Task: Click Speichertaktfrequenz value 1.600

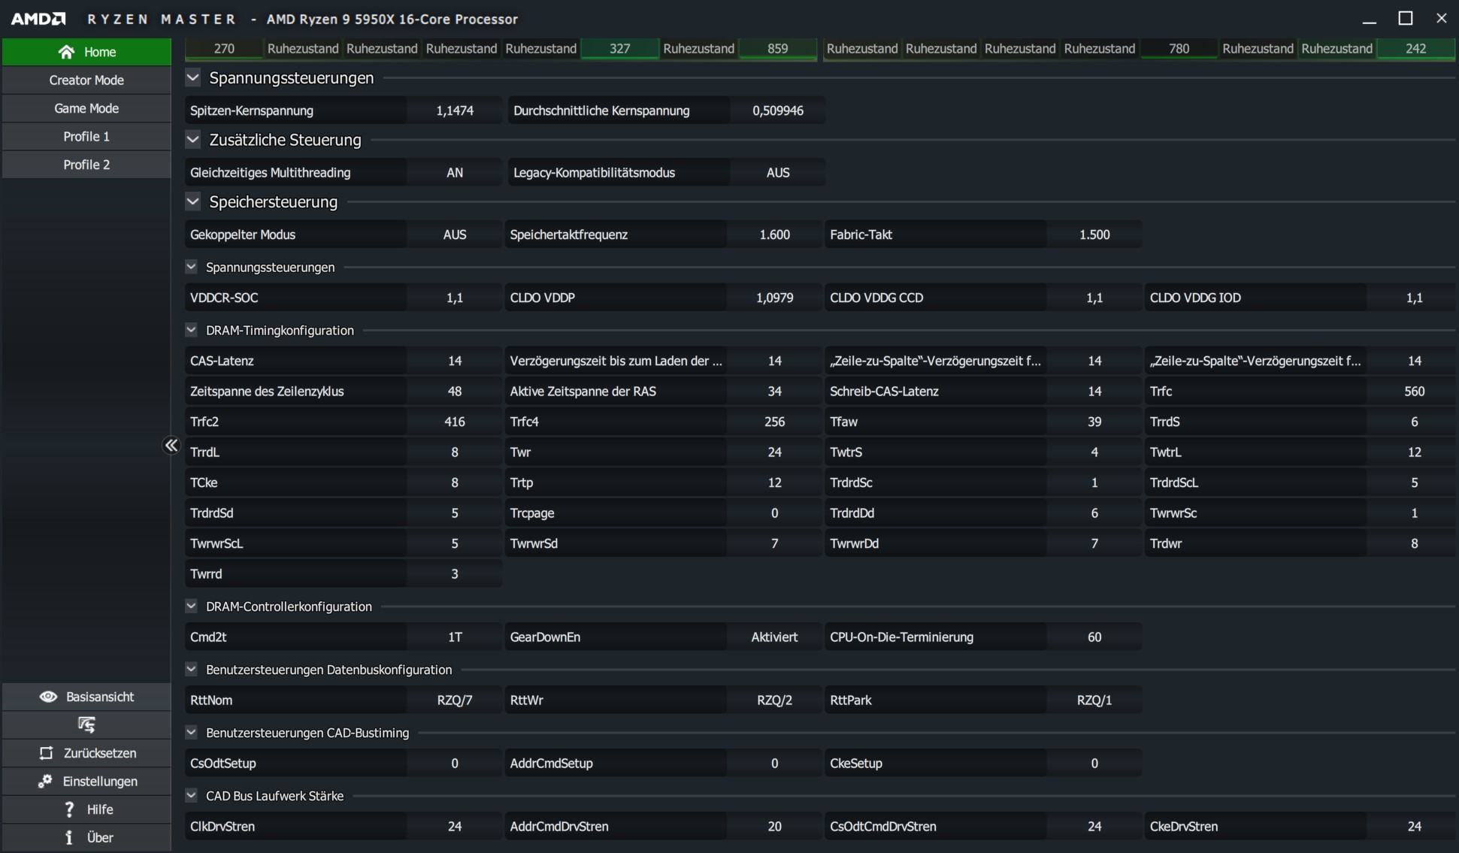Action: [x=774, y=234]
